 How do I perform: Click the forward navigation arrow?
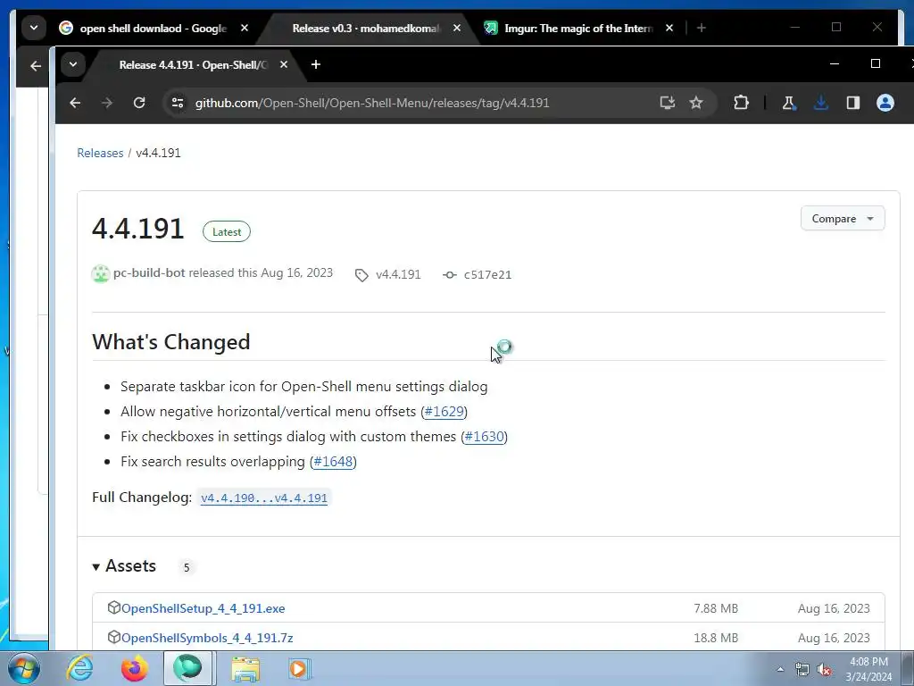click(107, 103)
